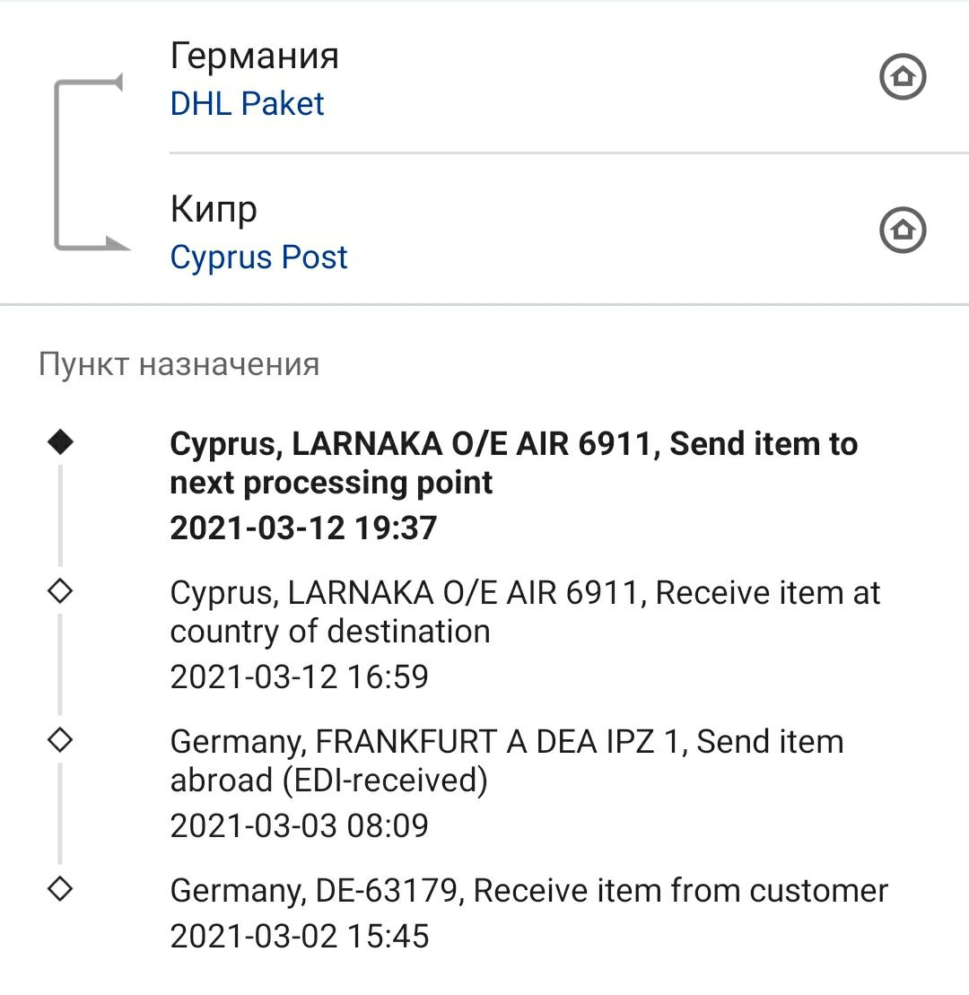The height and width of the screenshot is (995, 969).
Task: Tap the home icon beside Cyprus Post
Action: [x=902, y=231]
